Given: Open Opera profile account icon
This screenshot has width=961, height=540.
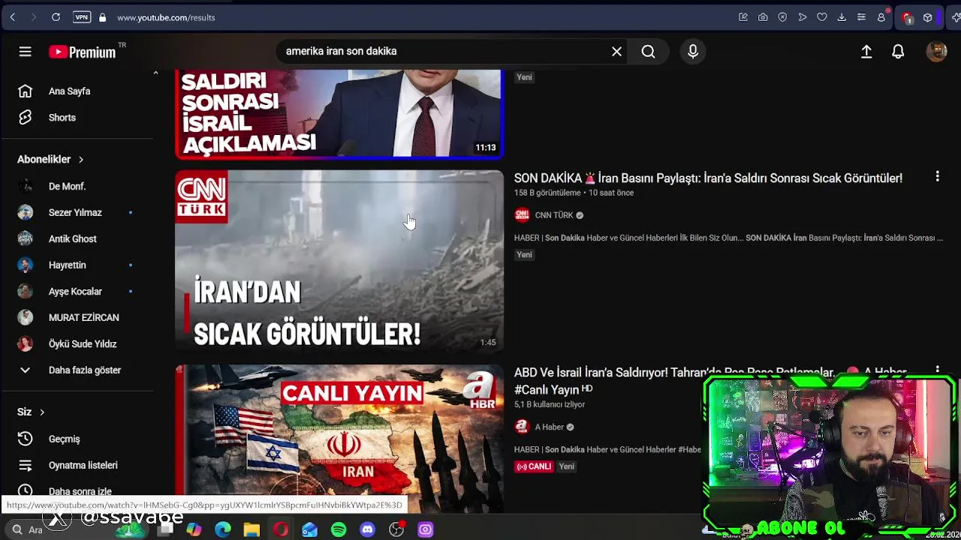Looking at the screenshot, I should (881, 17).
